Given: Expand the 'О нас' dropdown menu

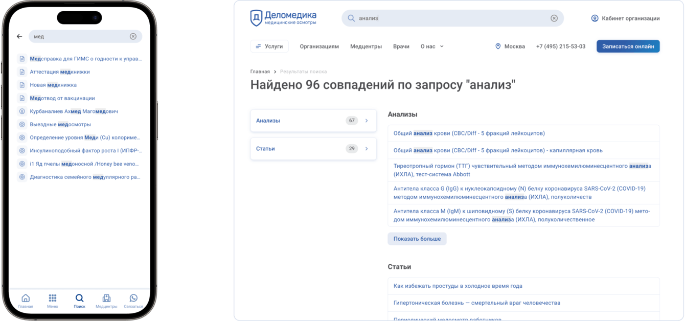Looking at the screenshot, I should tap(432, 47).
